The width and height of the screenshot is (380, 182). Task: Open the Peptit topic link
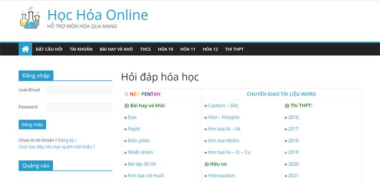point(134,129)
